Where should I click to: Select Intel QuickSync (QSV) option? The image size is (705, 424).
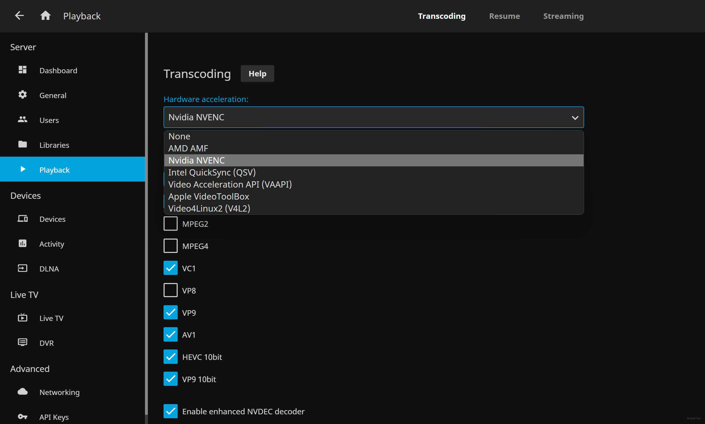pyautogui.click(x=212, y=173)
